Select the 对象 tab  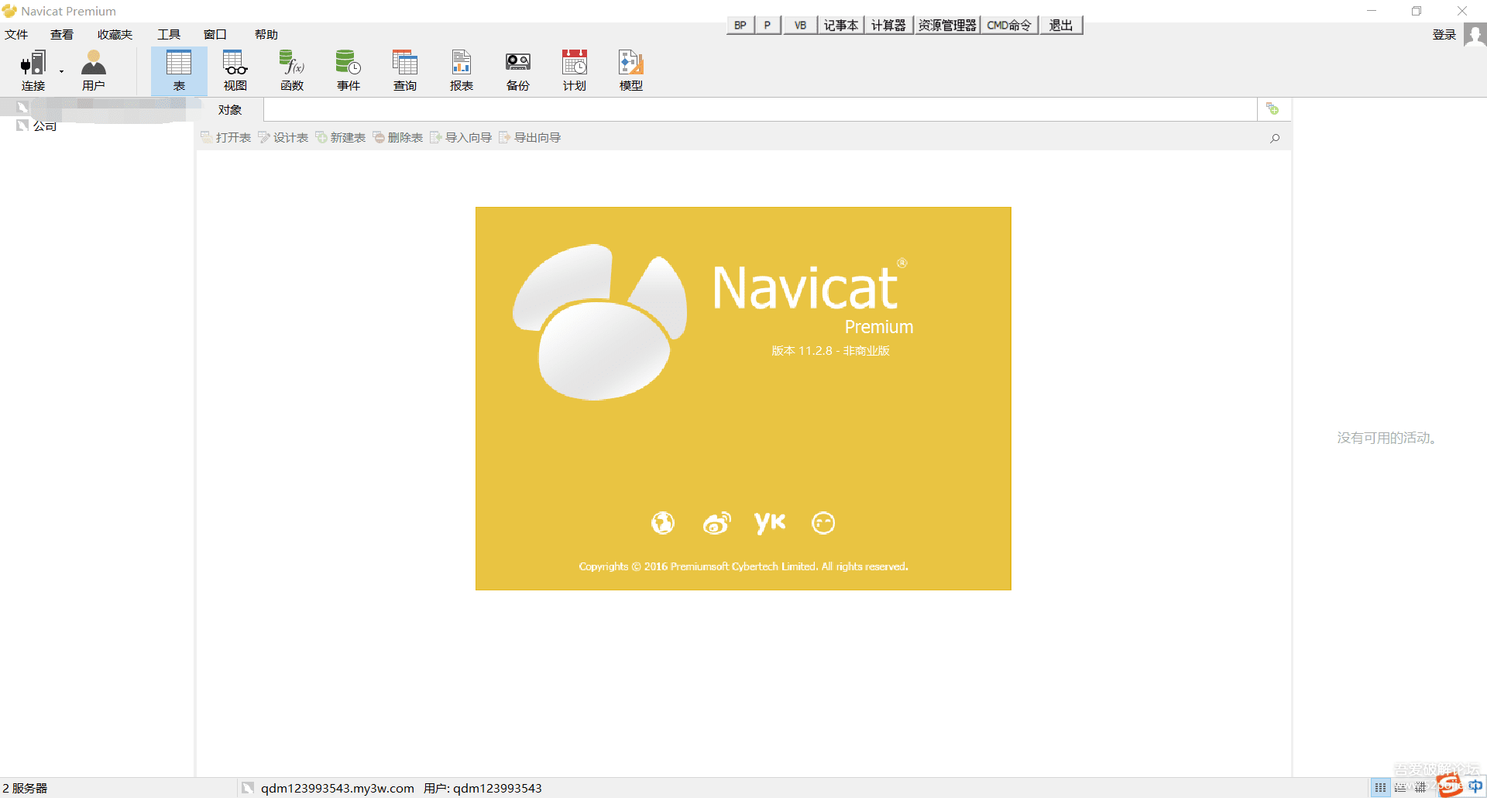point(230,110)
